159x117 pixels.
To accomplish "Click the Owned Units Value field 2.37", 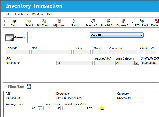I will click(x=77, y=108).
